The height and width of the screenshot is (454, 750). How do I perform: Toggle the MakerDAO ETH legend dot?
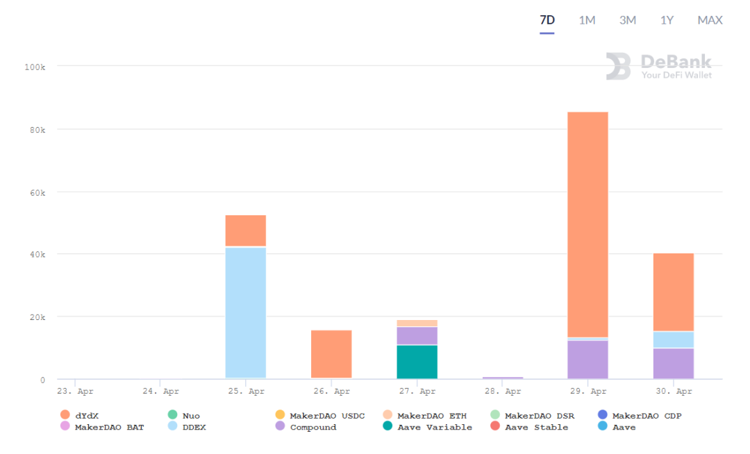coord(387,414)
